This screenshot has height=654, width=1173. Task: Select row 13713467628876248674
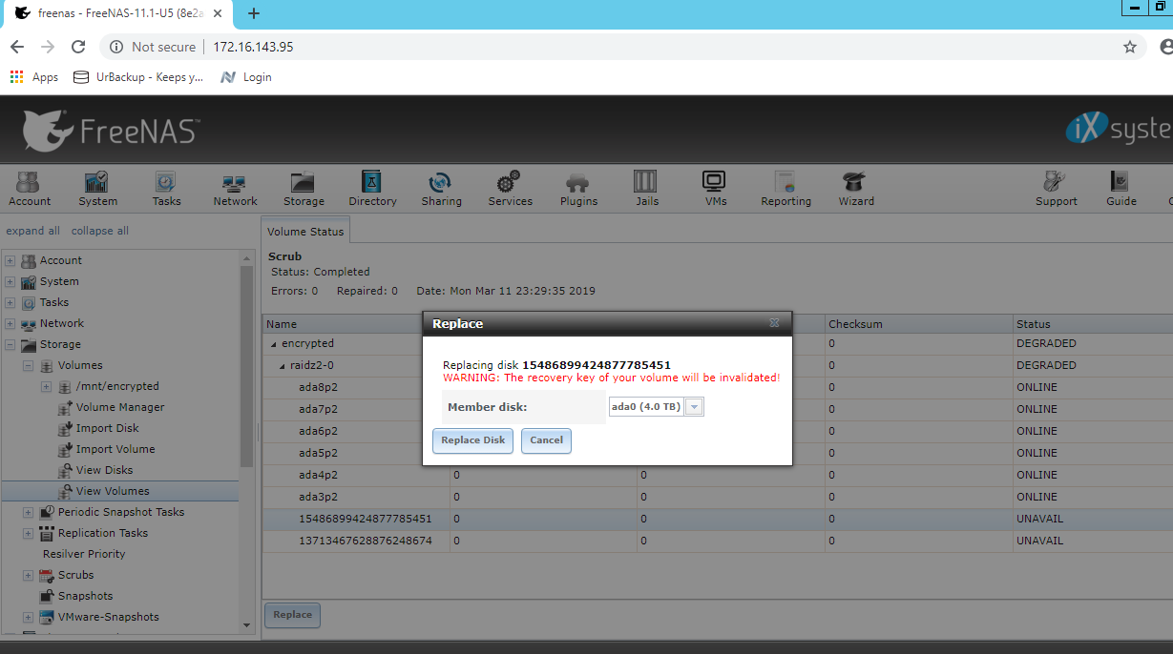pos(717,541)
